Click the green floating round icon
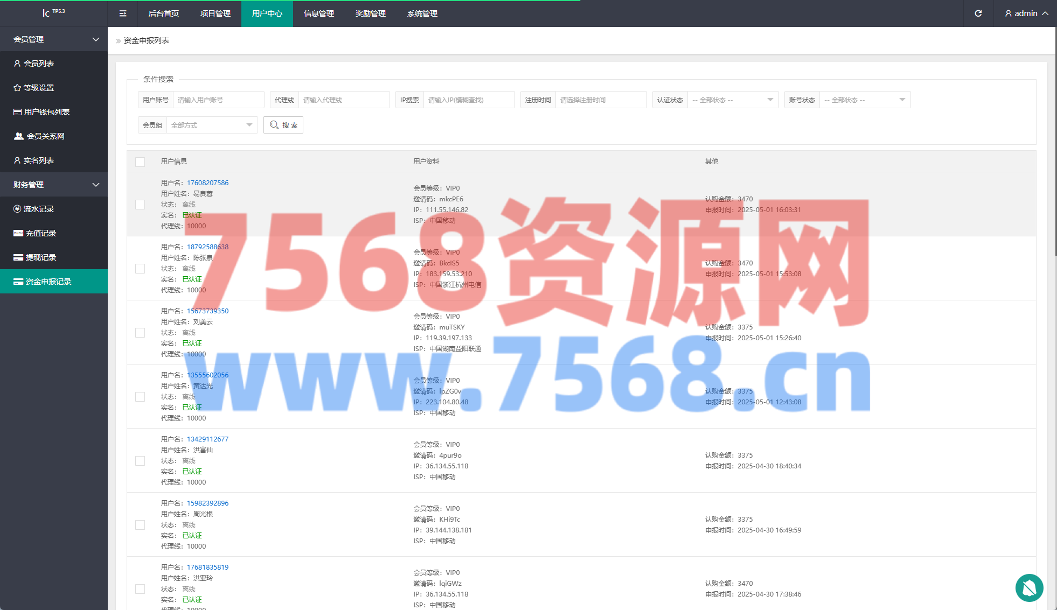This screenshot has height=610, width=1057. (x=1029, y=587)
